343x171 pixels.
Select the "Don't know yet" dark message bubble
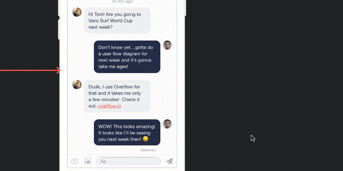[x=127, y=57]
